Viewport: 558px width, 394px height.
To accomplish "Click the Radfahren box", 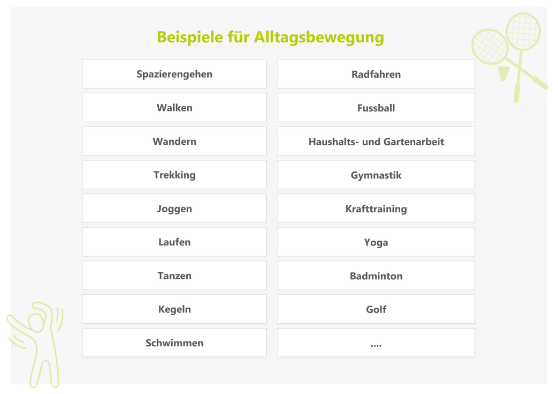I will tap(376, 74).
